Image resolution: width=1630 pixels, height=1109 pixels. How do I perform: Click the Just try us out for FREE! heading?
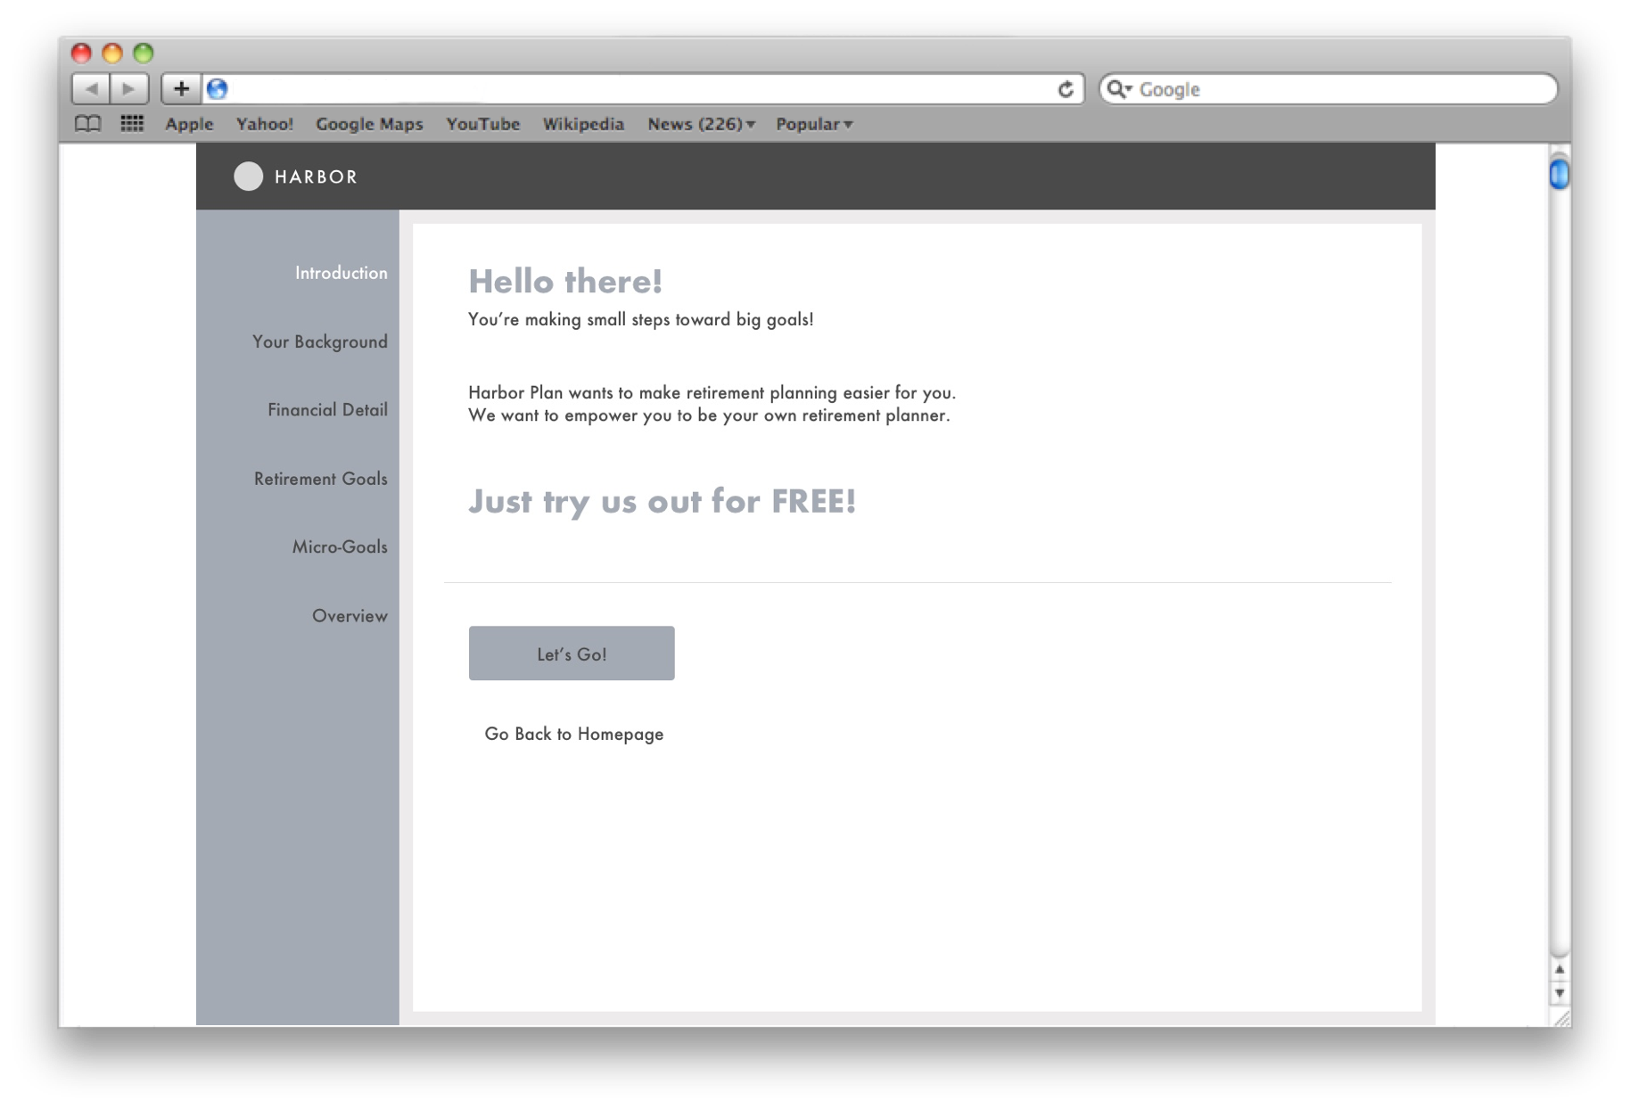(x=663, y=501)
